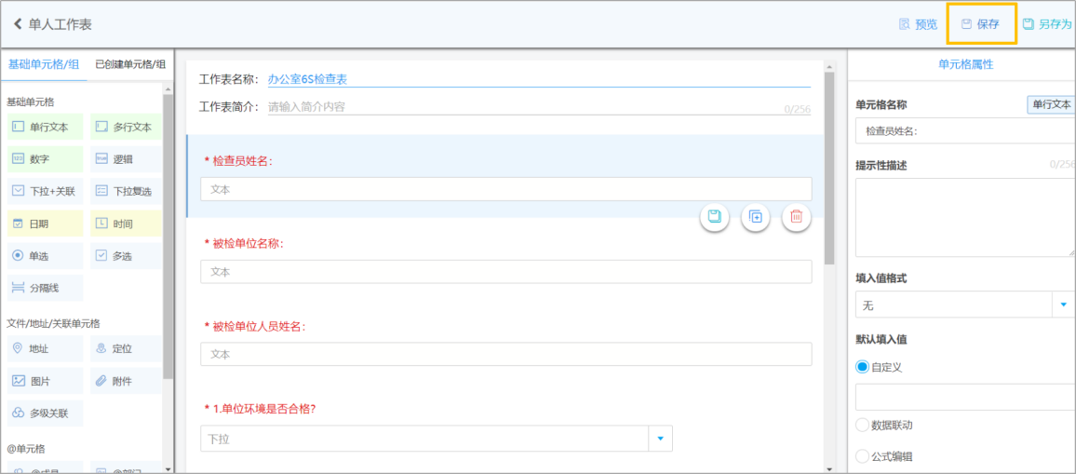Viewport: 1076px width, 474px height.
Task: Select the 自定义 radio option
Action: point(863,367)
